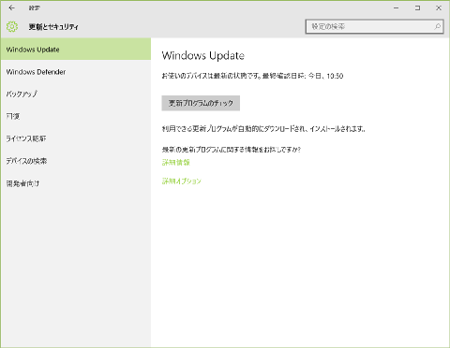Open Windows Defender section
The width and height of the screenshot is (450, 348).
click(76, 72)
